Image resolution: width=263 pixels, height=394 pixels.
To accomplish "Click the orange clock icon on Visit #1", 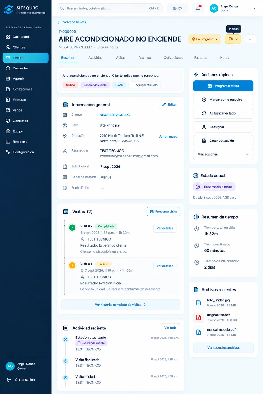I will tap(72, 265).
